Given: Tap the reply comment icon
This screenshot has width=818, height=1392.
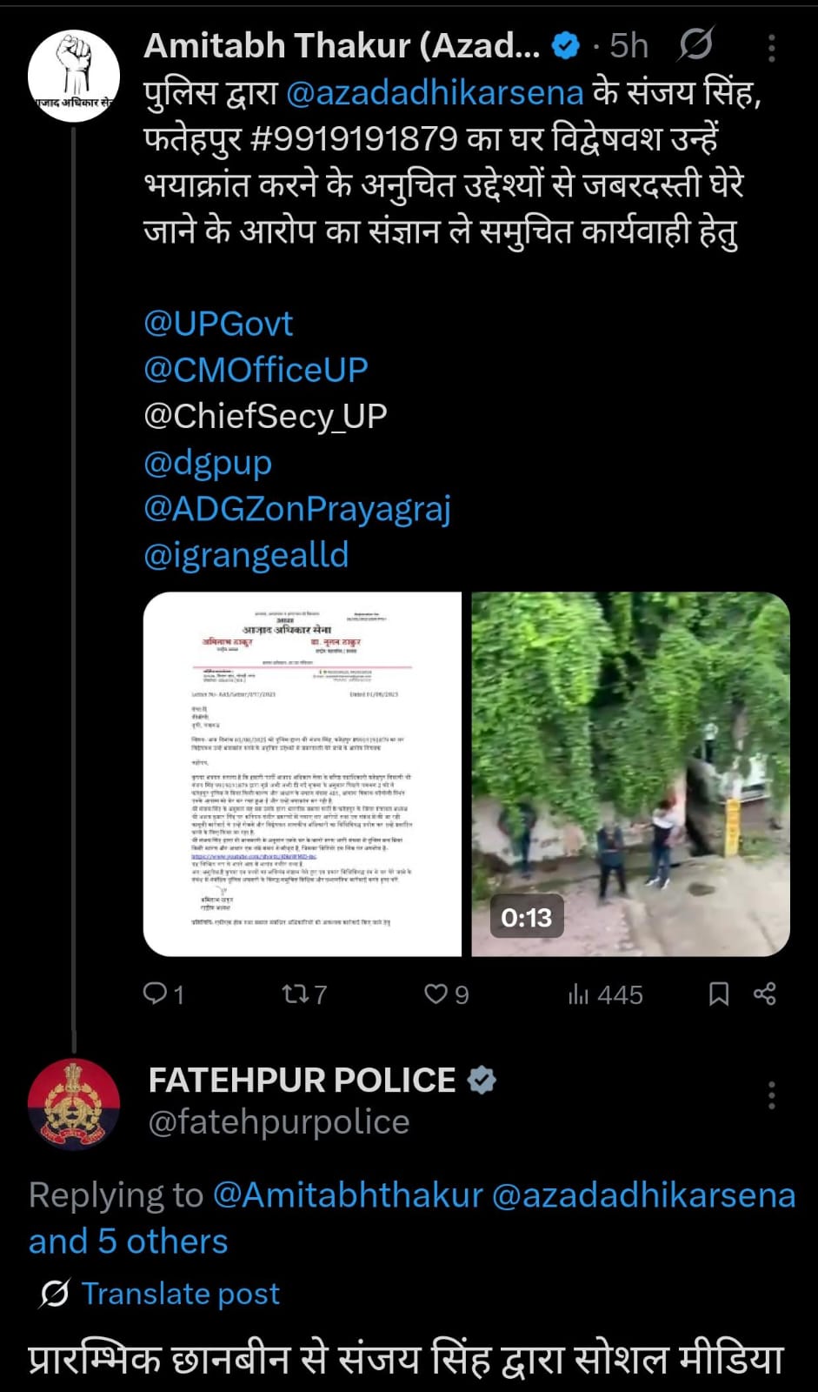Looking at the screenshot, I should click(x=155, y=994).
